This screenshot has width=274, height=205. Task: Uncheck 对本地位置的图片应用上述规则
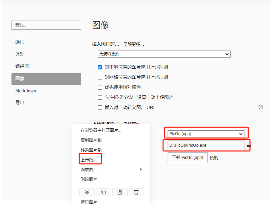coord(100,67)
